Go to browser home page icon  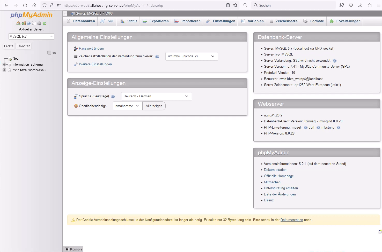34,5
